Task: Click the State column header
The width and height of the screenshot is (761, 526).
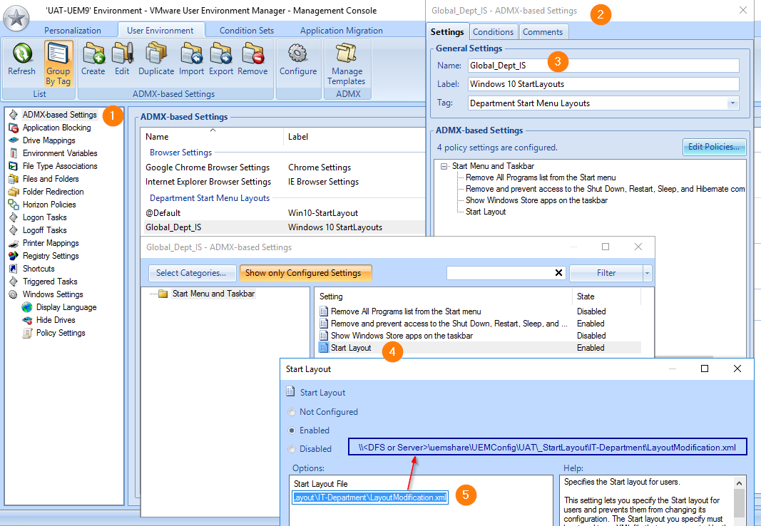Action: [606, 296]
